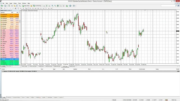Expand the Profiles dropdown arrow
This screenshot has height=101, width=180.
coord(7,6)
